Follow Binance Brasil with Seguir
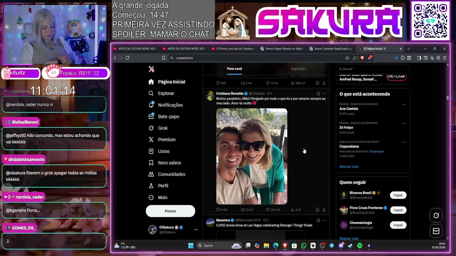The height and width of the screenshot is (256, 456). coord(398,195)
